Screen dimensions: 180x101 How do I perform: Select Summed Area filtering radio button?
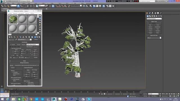pos(12,74)
